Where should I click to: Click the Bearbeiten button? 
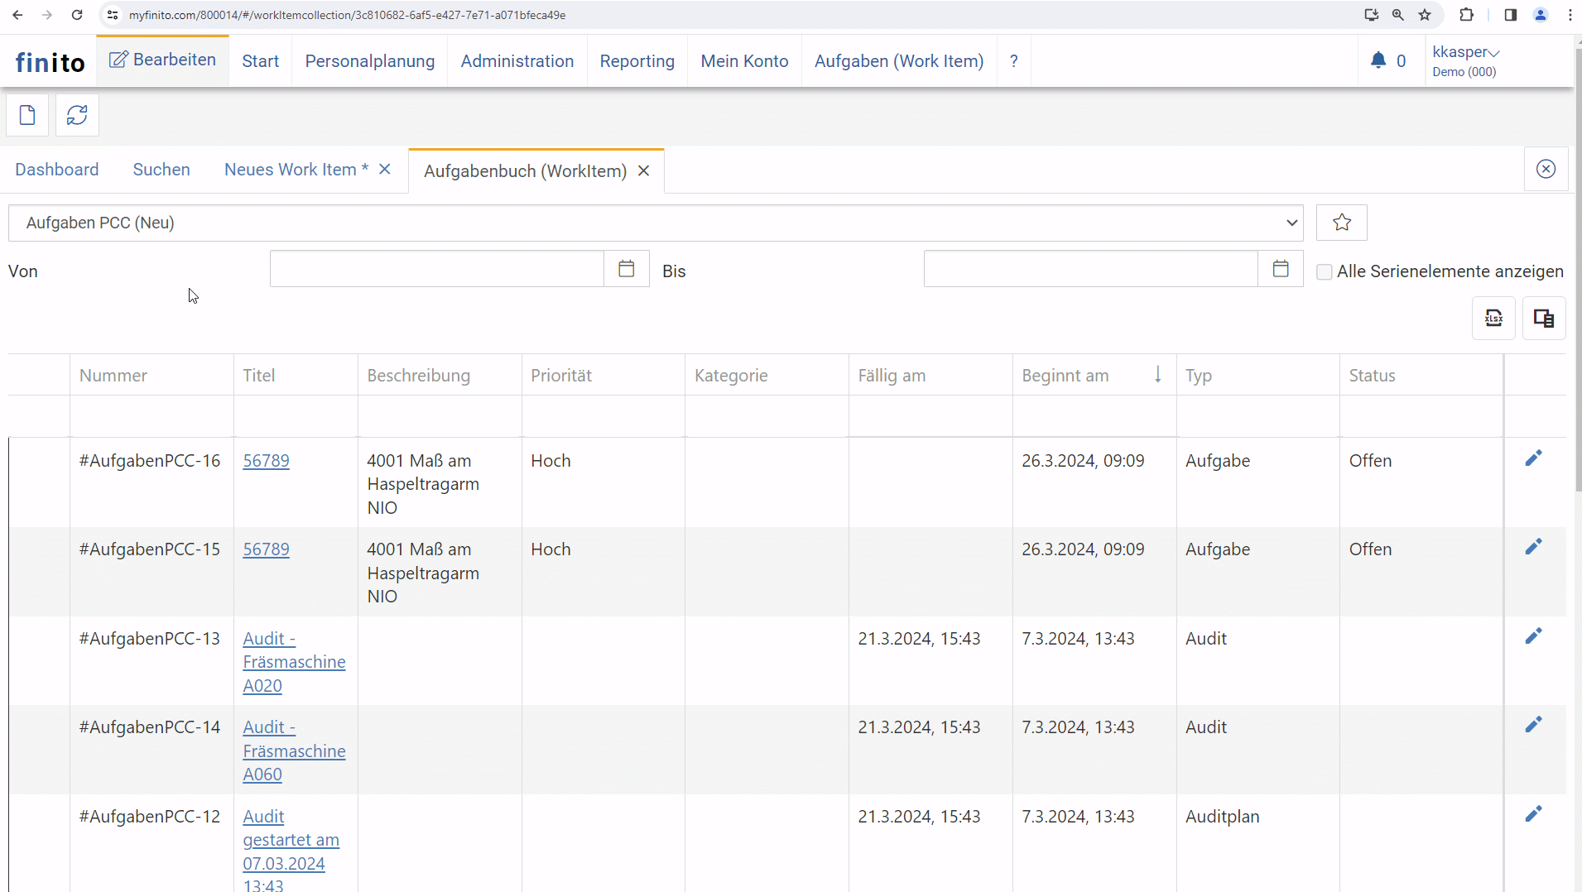pos(163,60)
